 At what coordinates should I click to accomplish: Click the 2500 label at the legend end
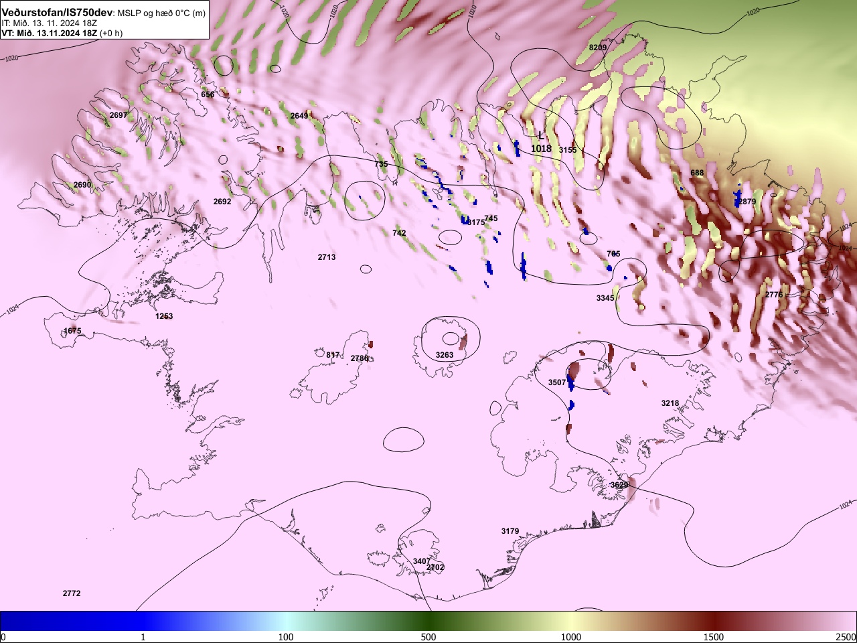tap(846, 637)
